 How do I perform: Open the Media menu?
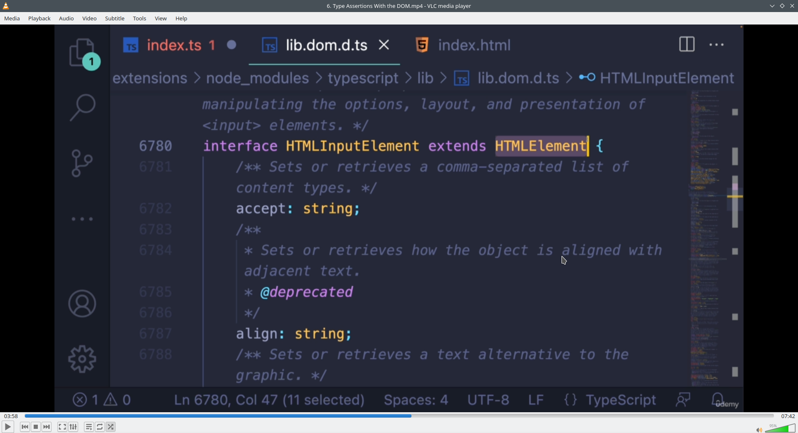tap(12, 18)
